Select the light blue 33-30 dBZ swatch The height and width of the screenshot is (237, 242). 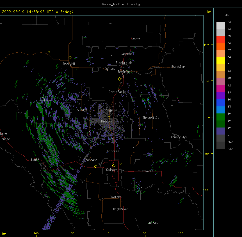pos(221,110)
